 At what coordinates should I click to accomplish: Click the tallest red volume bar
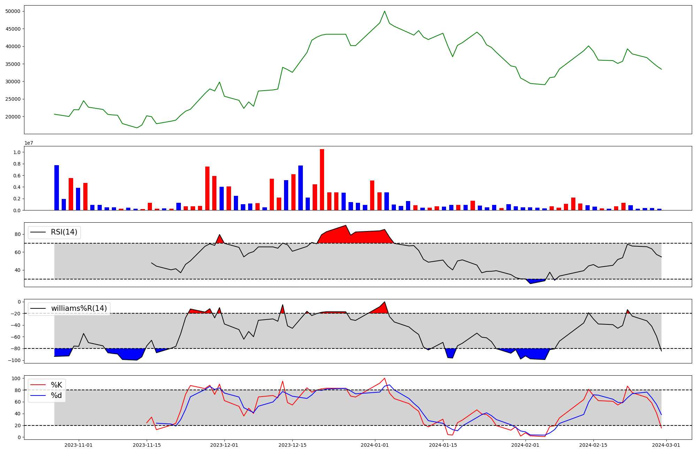tap(322, 180)
